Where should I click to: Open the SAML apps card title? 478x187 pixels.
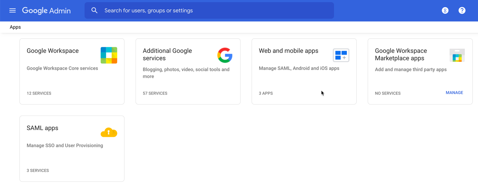(43, 128)
